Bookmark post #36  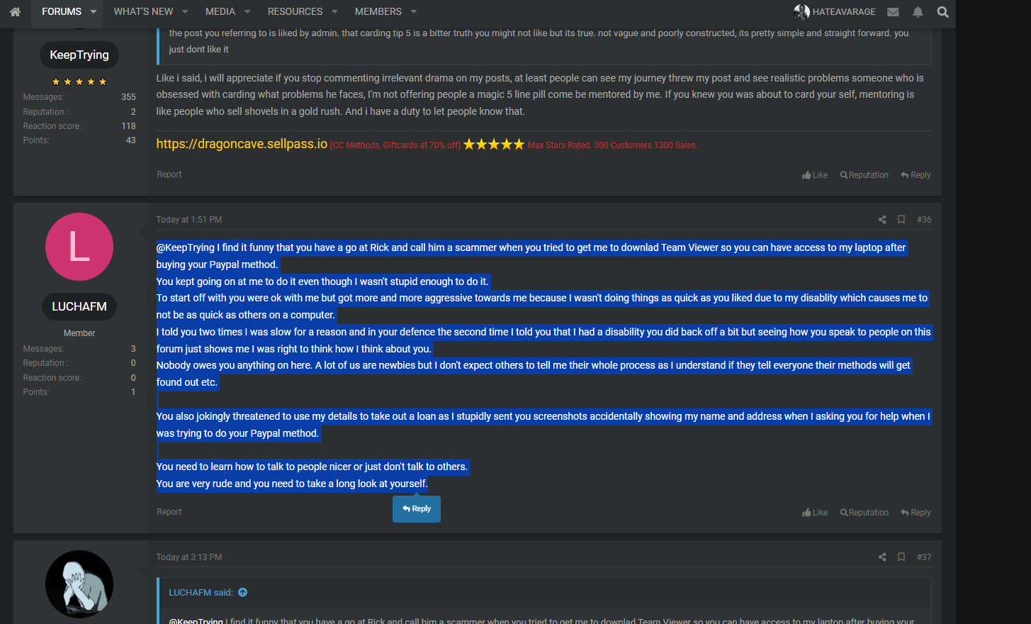pyautogui.click(x=901, y=220)
